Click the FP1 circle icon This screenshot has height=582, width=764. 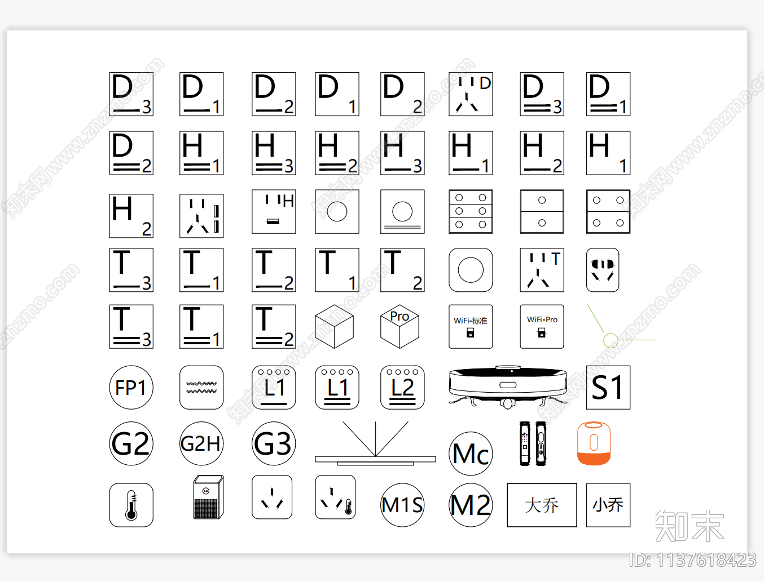click(x=131, y=388)
